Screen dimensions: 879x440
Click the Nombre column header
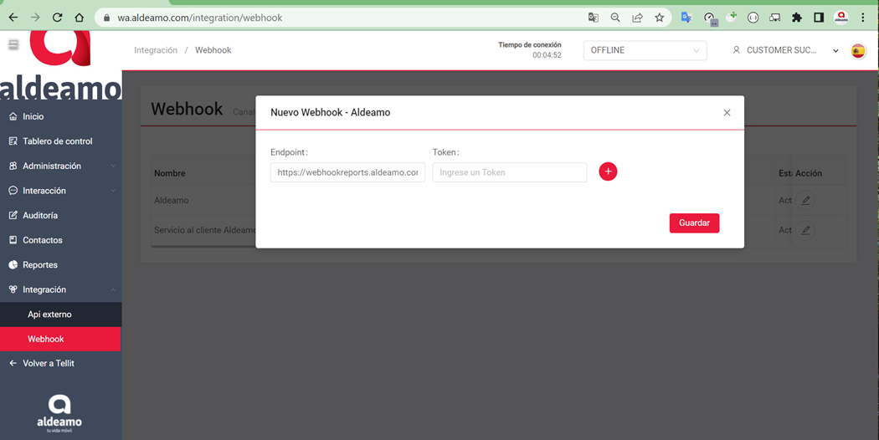pos(170,173)
